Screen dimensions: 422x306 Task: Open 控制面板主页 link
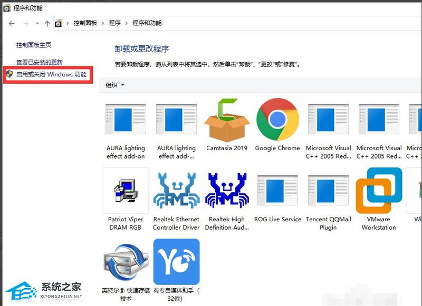pos(34,45)
